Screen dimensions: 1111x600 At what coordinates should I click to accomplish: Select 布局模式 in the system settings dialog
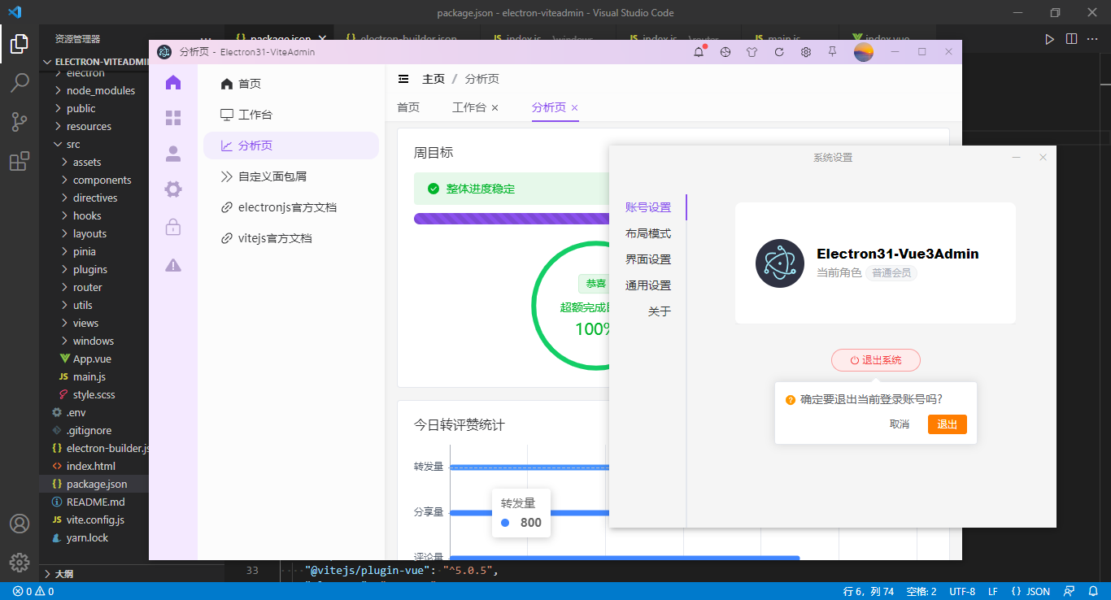(648, 233)
